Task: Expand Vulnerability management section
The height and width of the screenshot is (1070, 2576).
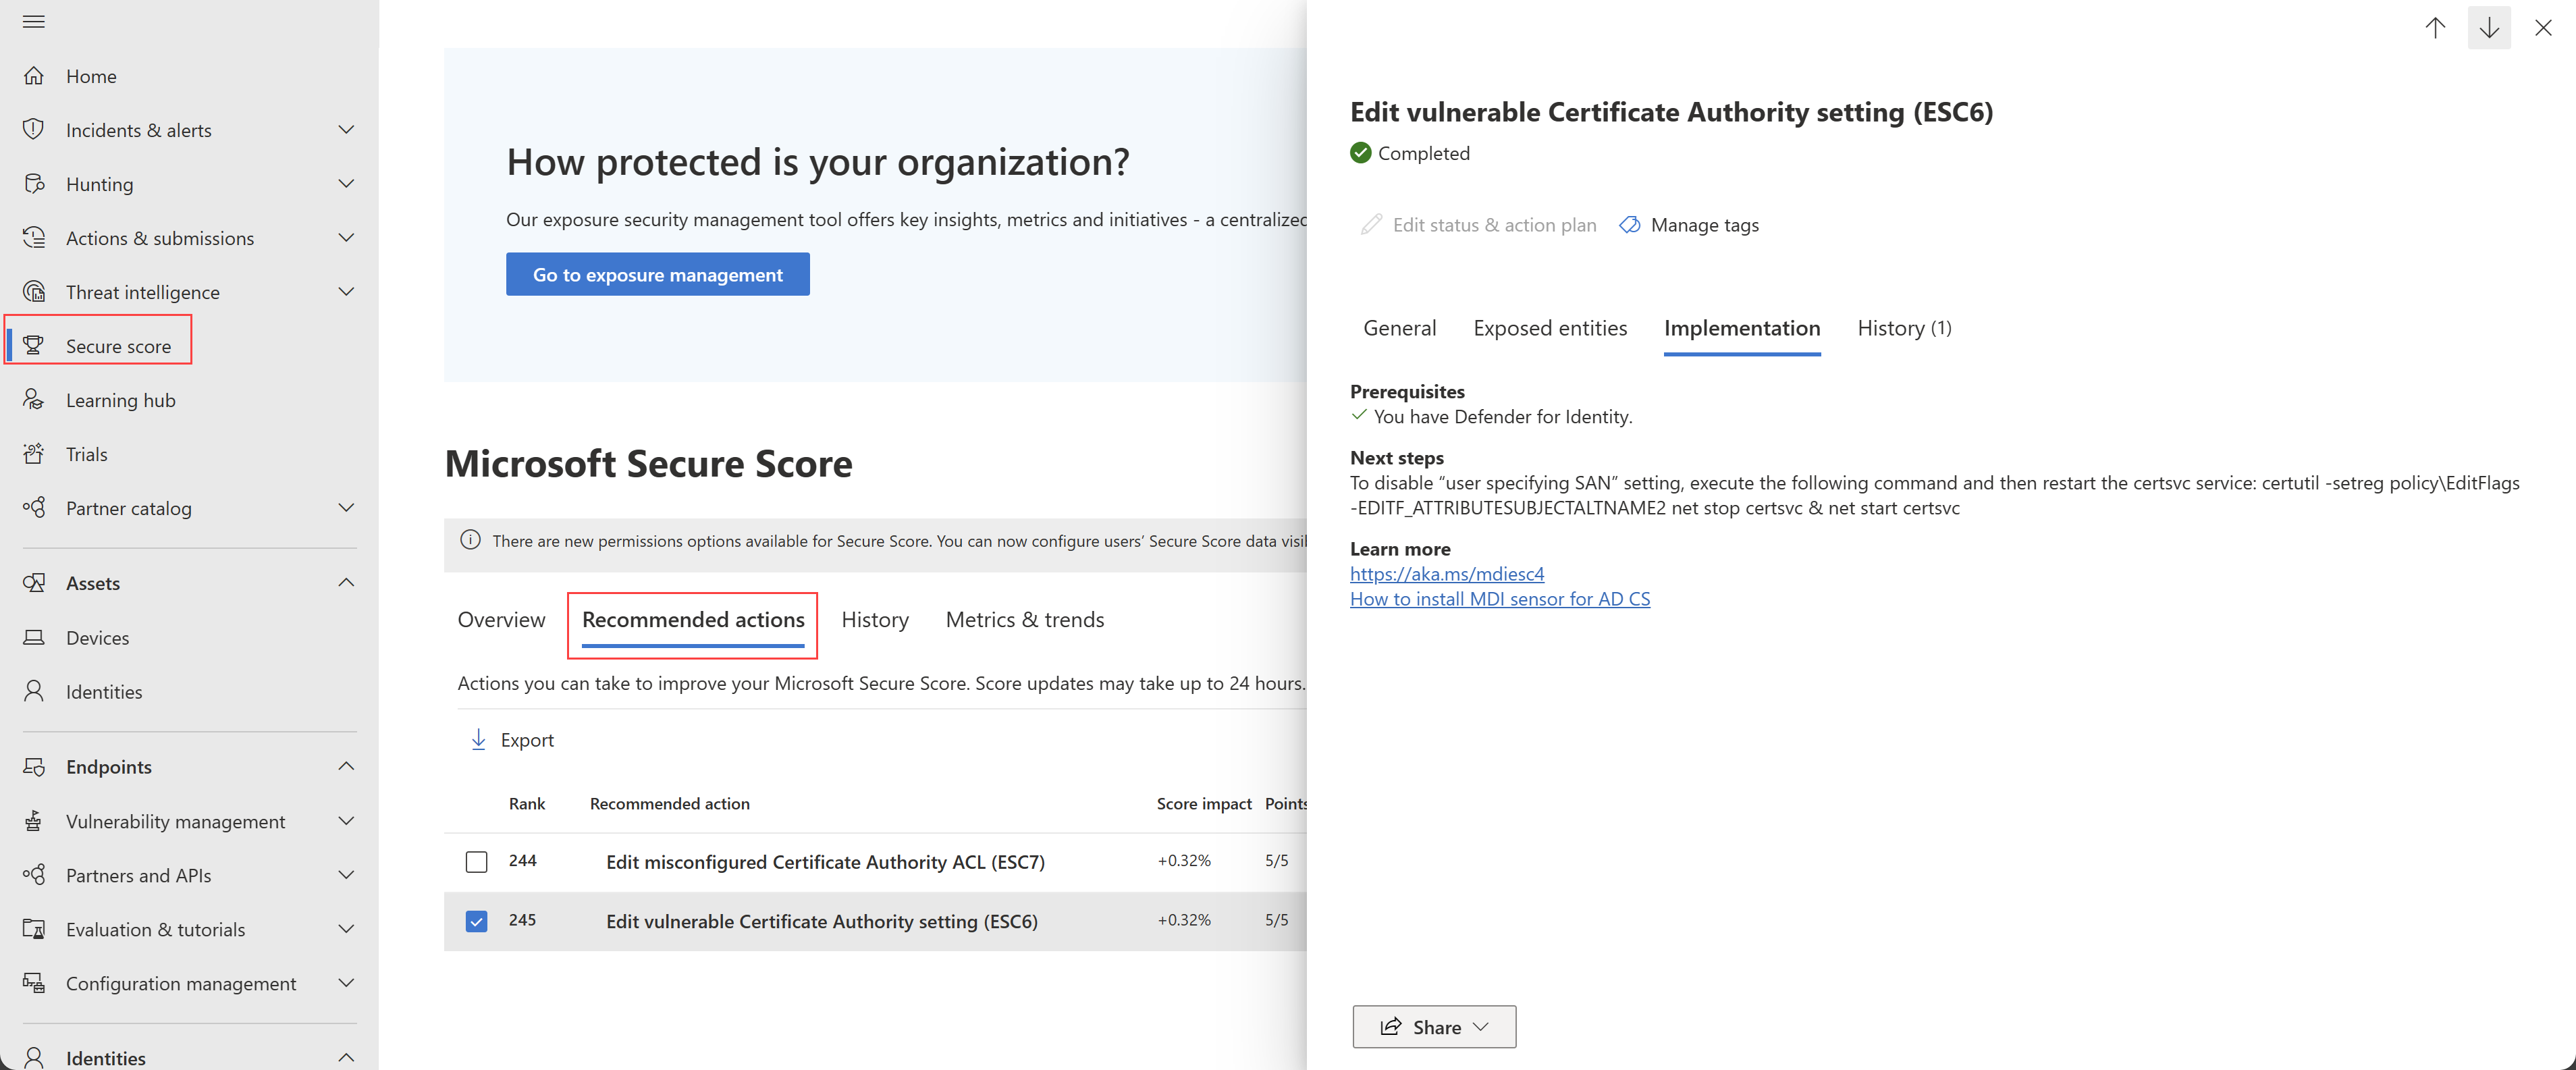Action: 346,821
